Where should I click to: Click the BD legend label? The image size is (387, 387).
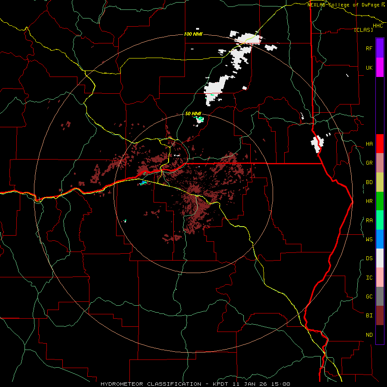click(x=369, y=182)
